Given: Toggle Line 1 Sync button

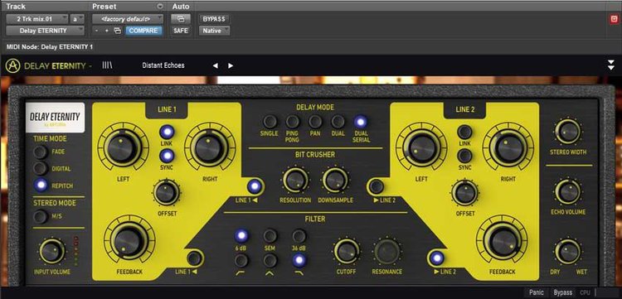Looking at the screenshot, I should pos(167,156).
